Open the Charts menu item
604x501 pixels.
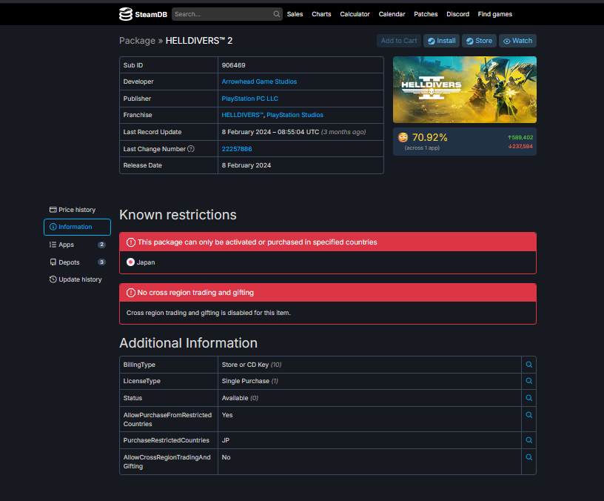click(x=321, y=14)
